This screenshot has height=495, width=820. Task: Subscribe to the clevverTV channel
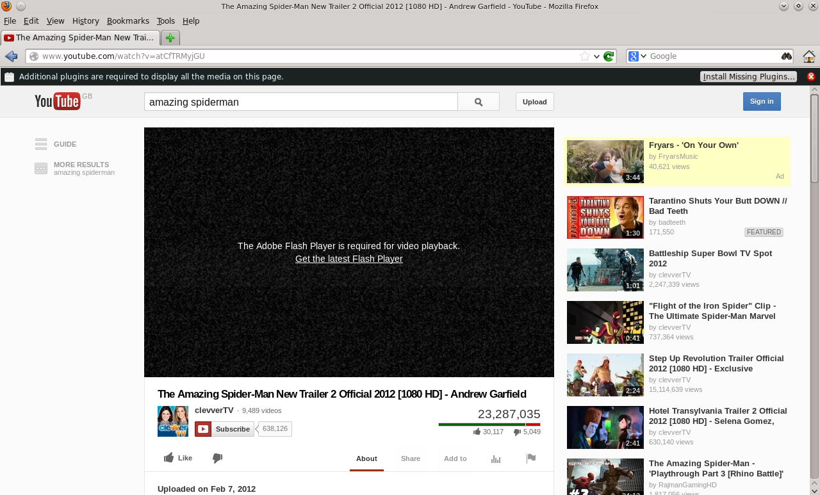pyautogui.click(x=224, y=429)
